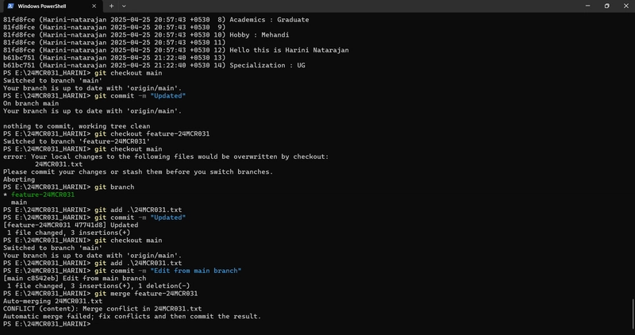The width and height of the screenshot is (635, 335).
Task: Click the Aborting message text
Action: (x=19, y=179)
